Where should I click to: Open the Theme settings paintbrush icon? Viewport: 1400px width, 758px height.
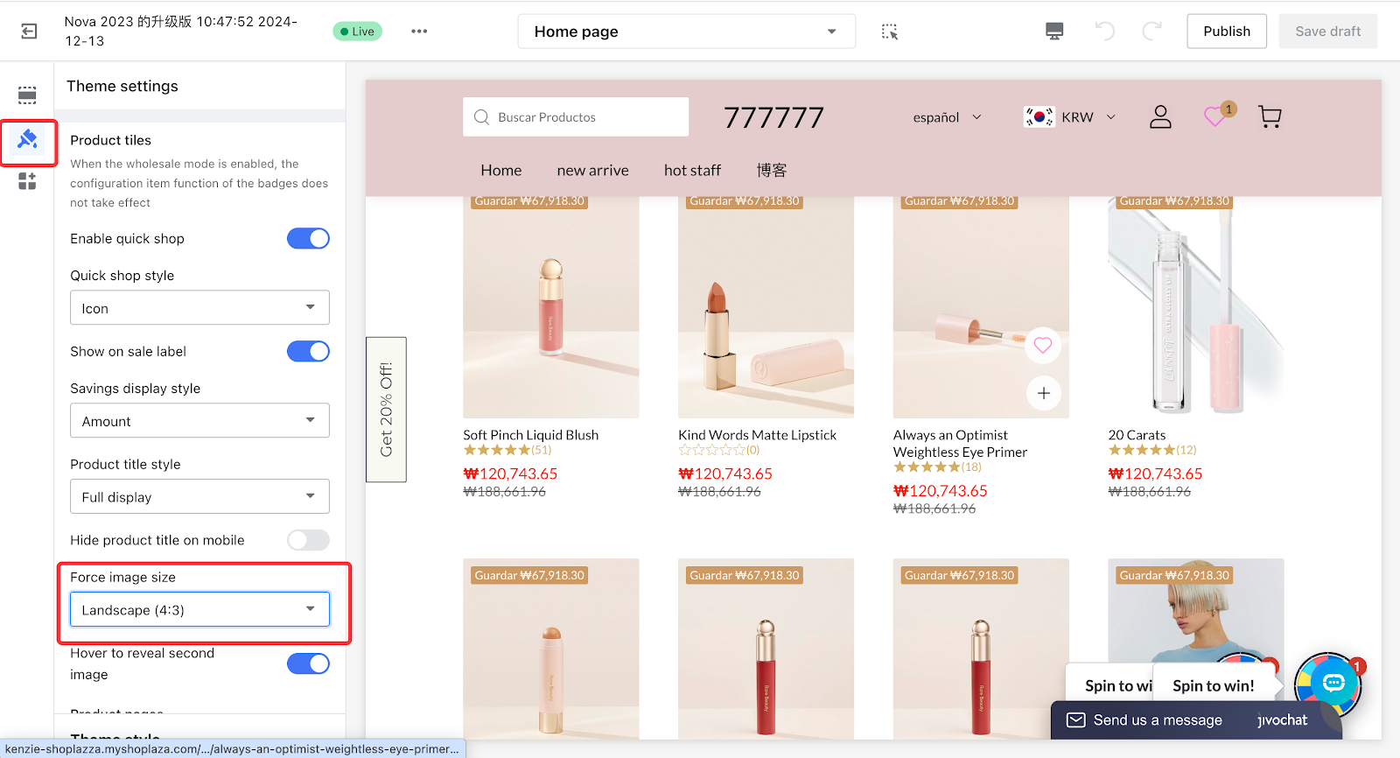28,139
